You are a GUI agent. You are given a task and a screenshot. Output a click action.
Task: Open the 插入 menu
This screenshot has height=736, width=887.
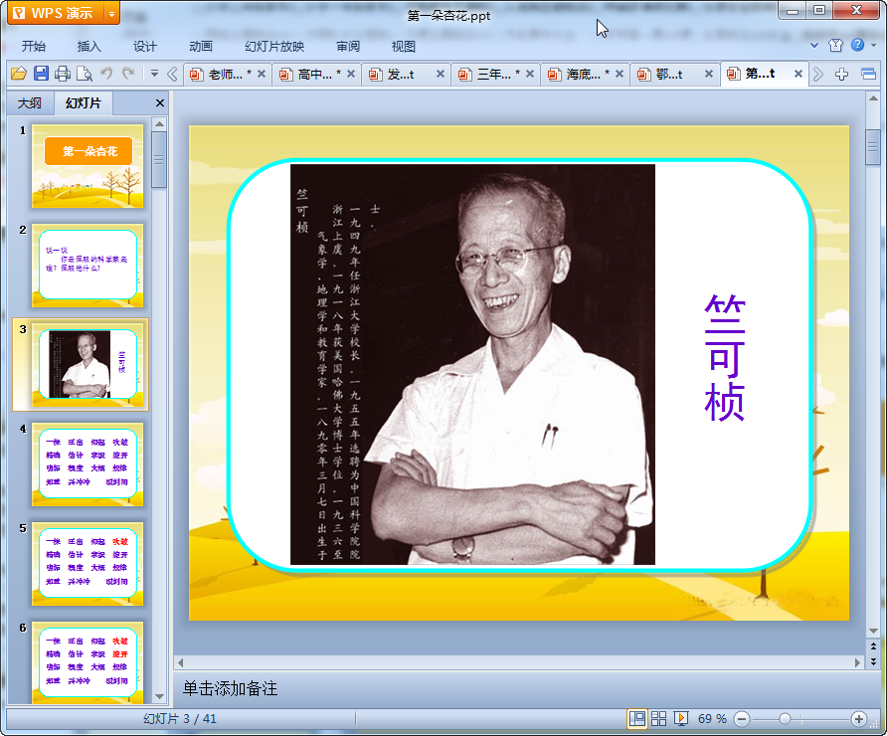[89, 47]
